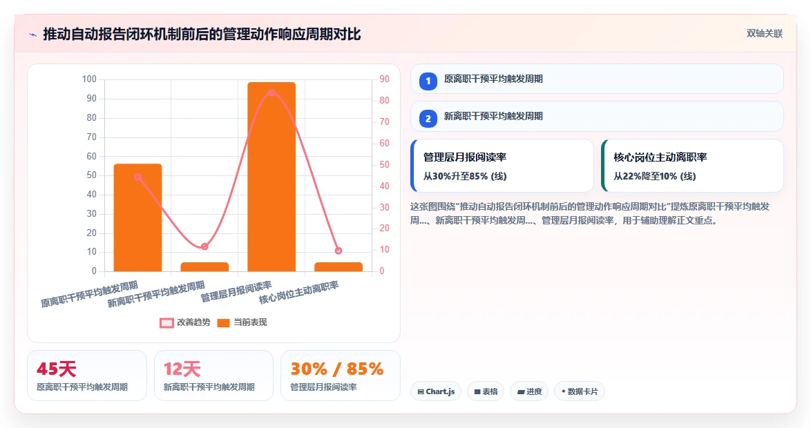Click the description paragraph starting with 这张图围绕

coord(590,213)
